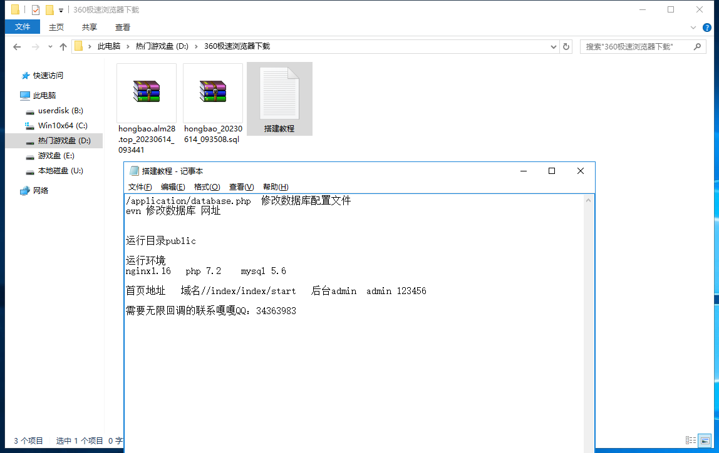Expand the ribbon with the chevron arrow

[x=693, y=28]
